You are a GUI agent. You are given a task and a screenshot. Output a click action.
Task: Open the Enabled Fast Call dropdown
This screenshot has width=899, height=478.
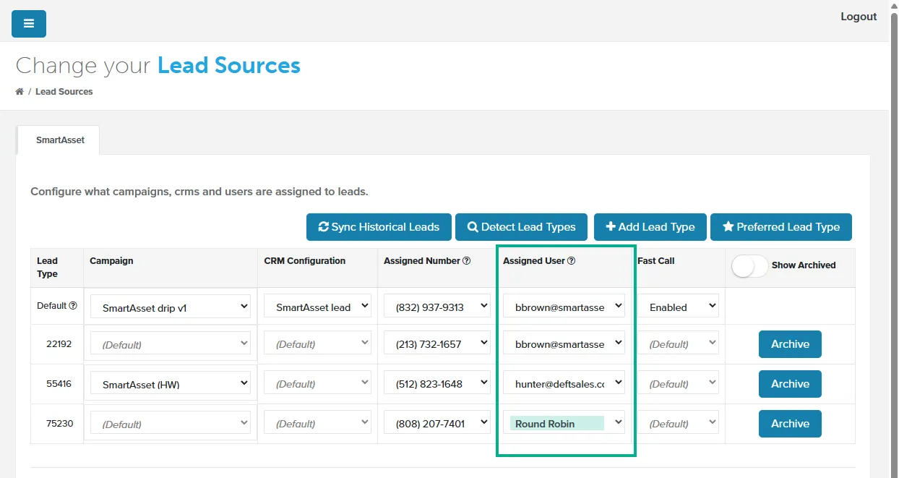[678, 307]
